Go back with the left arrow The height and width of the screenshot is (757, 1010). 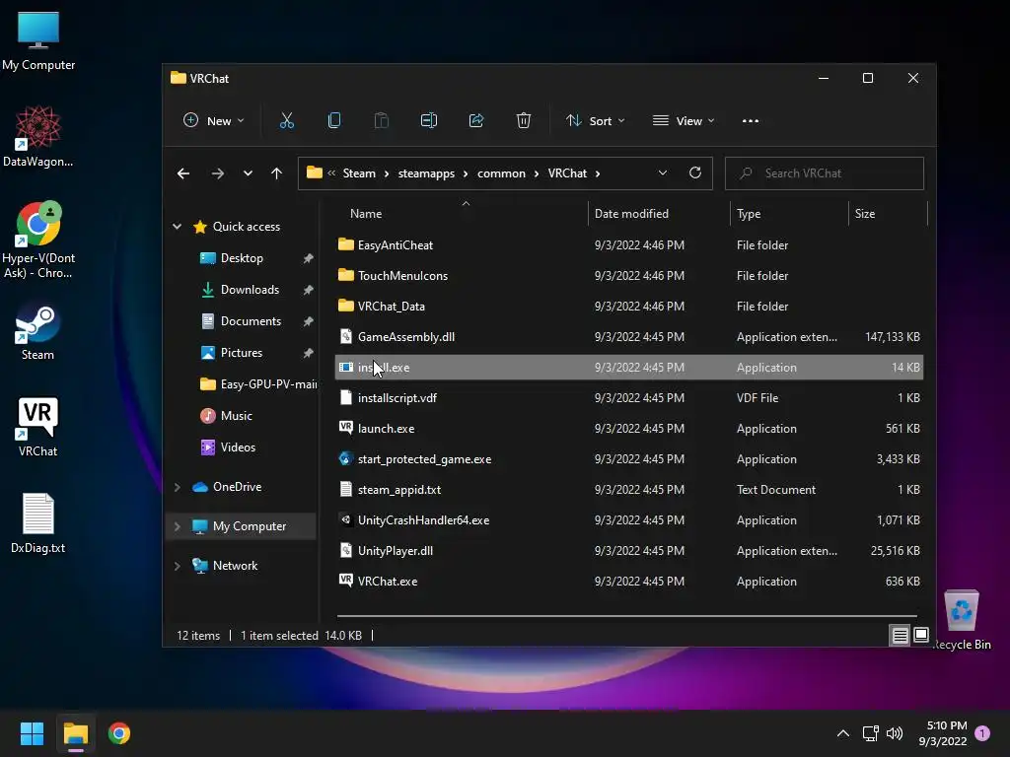coord(182,173)
